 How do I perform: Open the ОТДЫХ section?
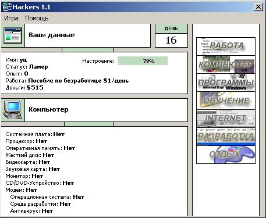coord(226,155)
